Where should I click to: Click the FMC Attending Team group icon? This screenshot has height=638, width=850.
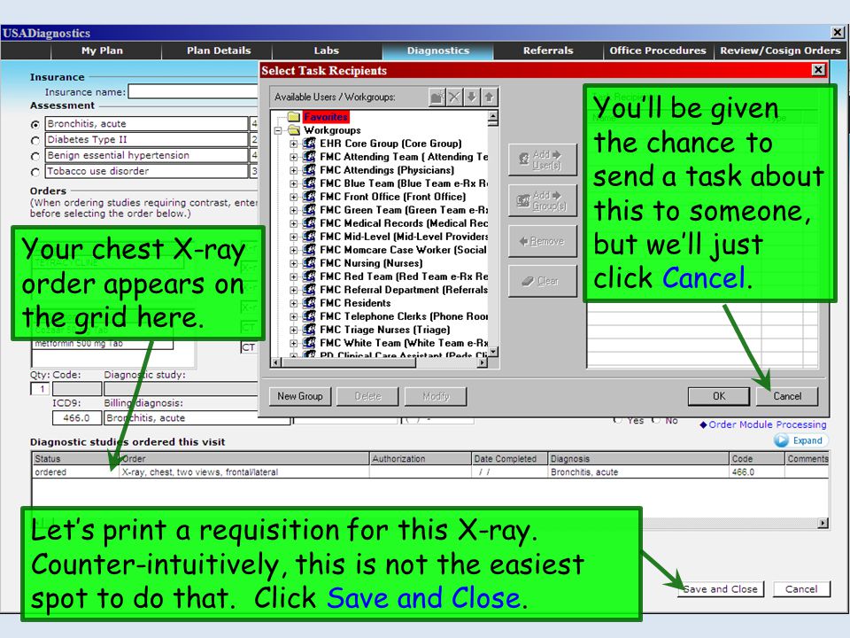pos(309,157)
